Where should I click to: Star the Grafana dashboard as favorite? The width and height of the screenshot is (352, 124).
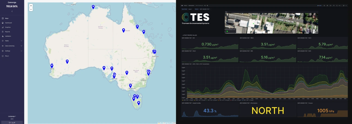pyautogui.click(x=205, y=5)
